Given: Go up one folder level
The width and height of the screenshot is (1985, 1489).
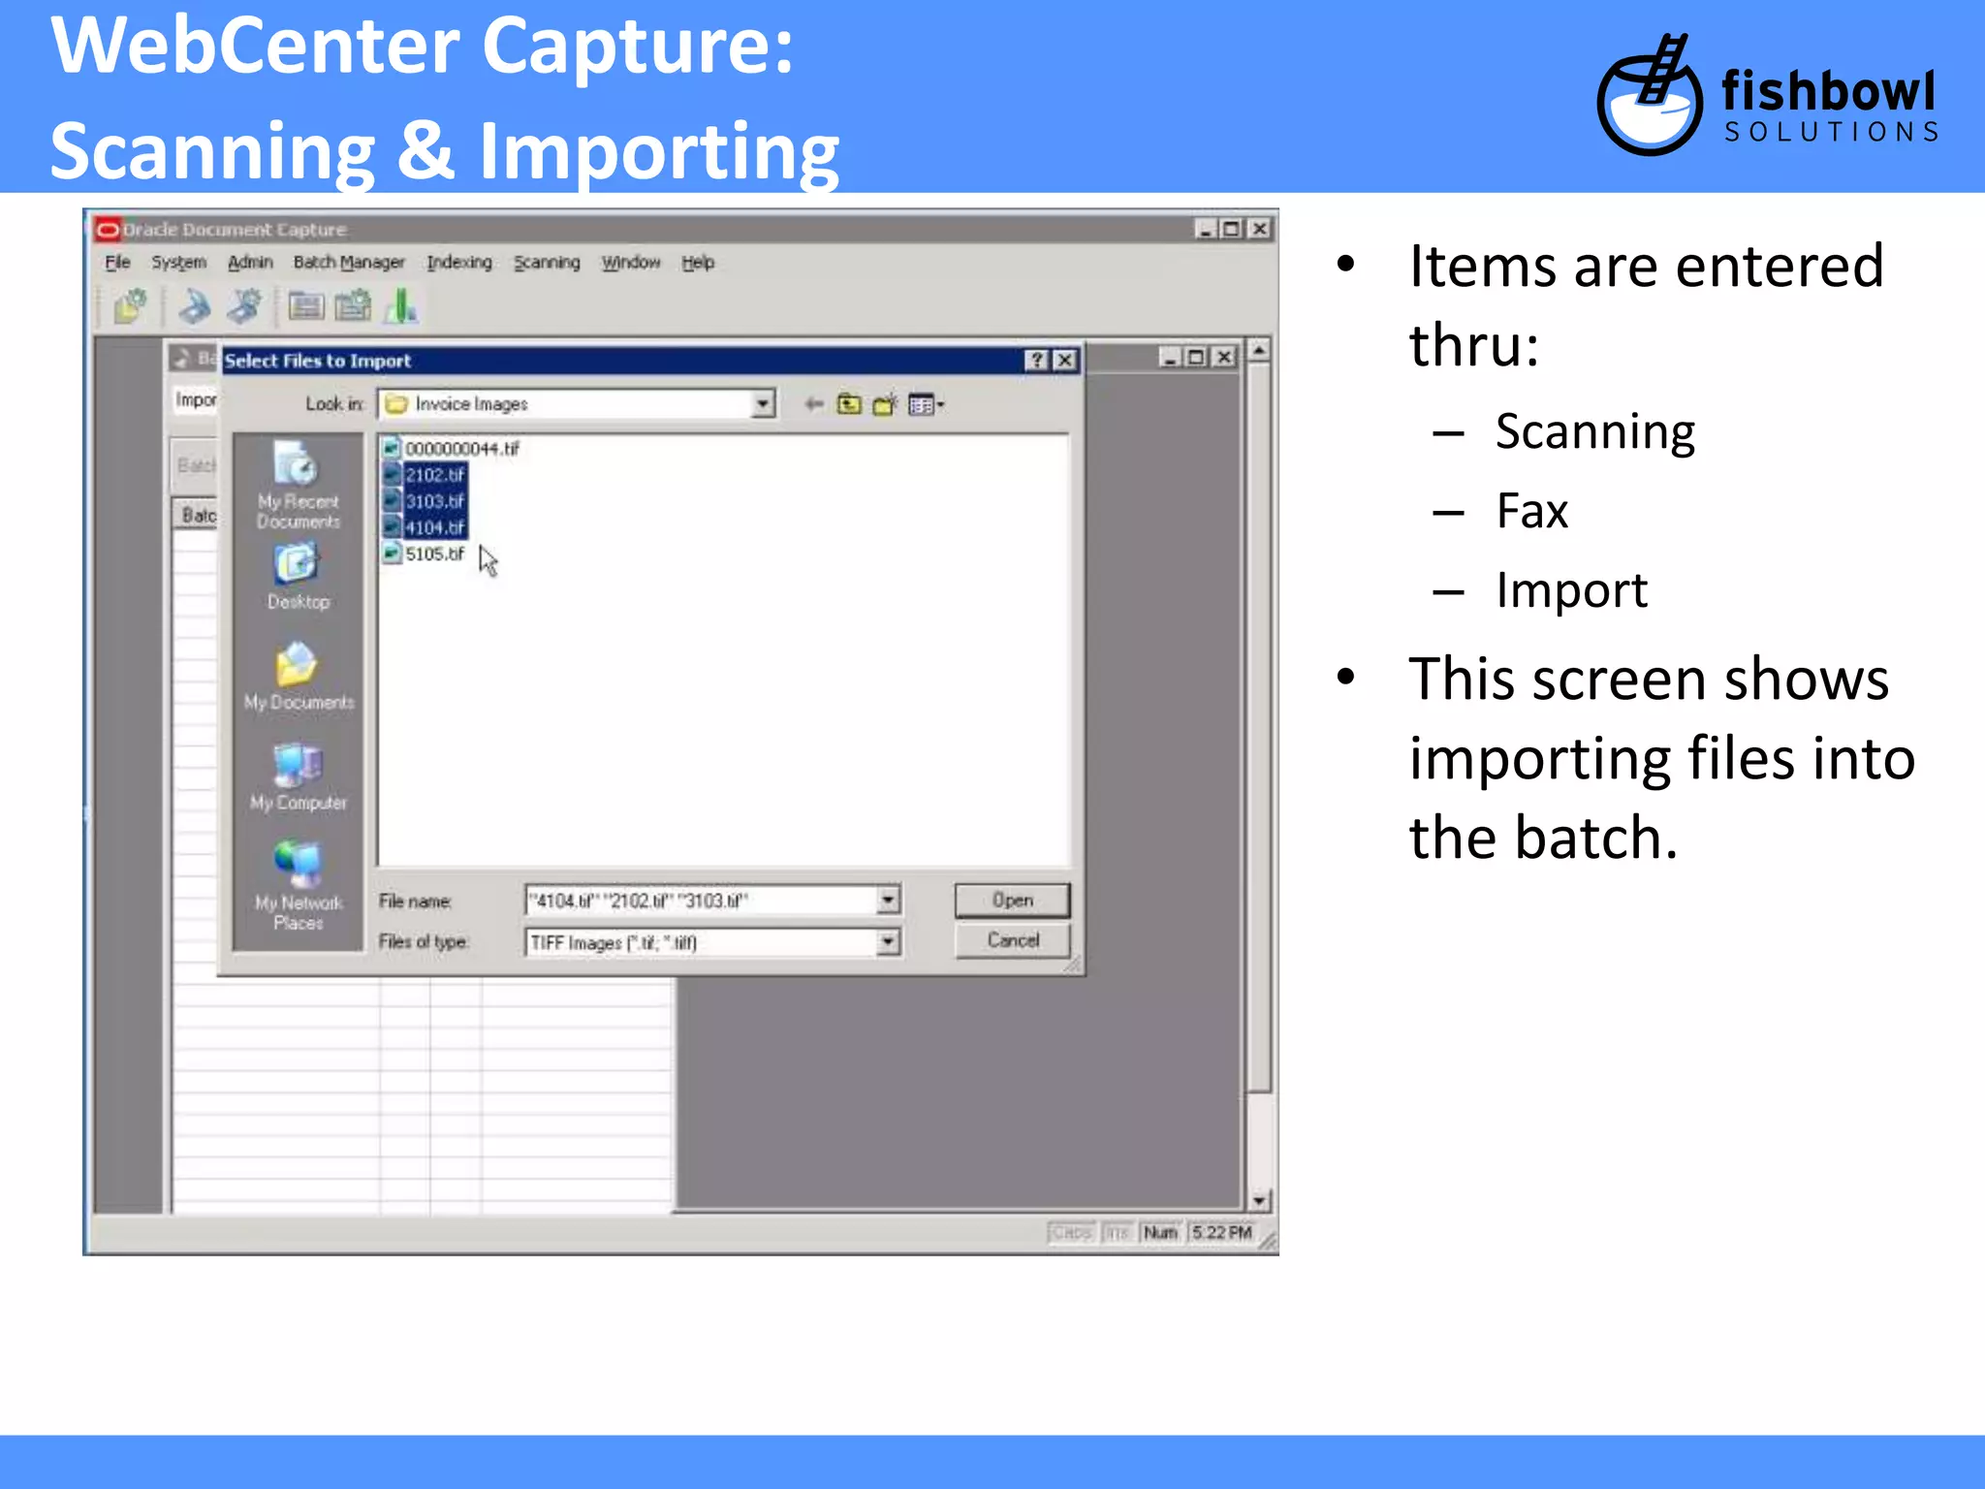Looking at the screenshot, I should 849,404.
